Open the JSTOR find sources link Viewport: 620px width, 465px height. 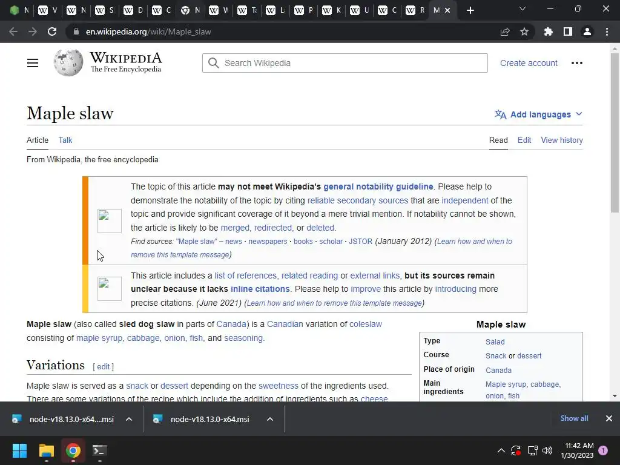pos(360,242)
